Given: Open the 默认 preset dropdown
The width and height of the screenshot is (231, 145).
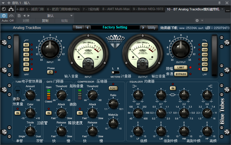Looking at the screenshot, I should (x=52, y=16).
